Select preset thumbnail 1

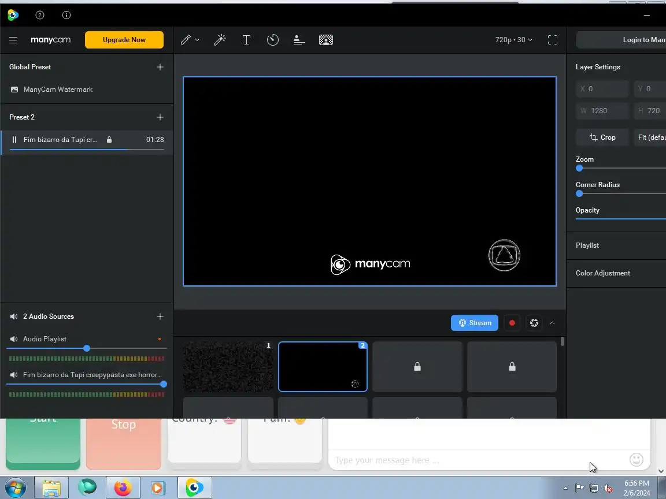[x=228, y=367]
